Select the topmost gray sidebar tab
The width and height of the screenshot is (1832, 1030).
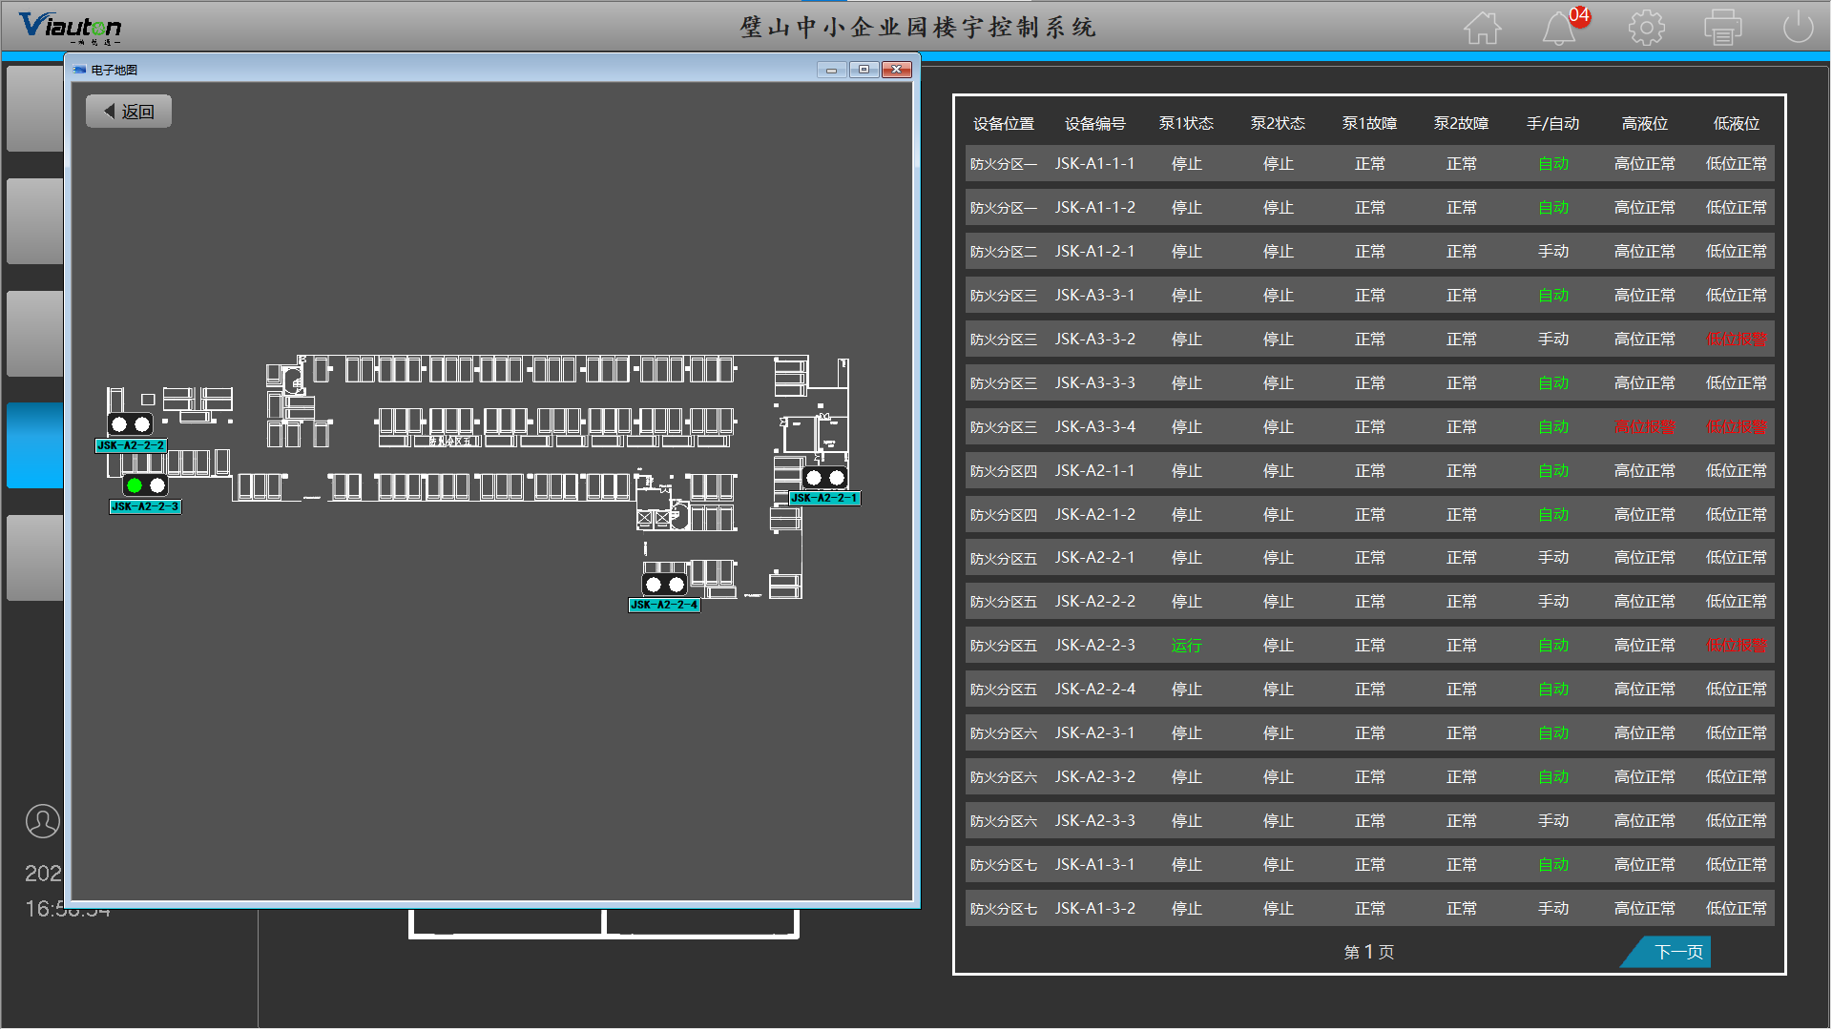tap(35, 108)
